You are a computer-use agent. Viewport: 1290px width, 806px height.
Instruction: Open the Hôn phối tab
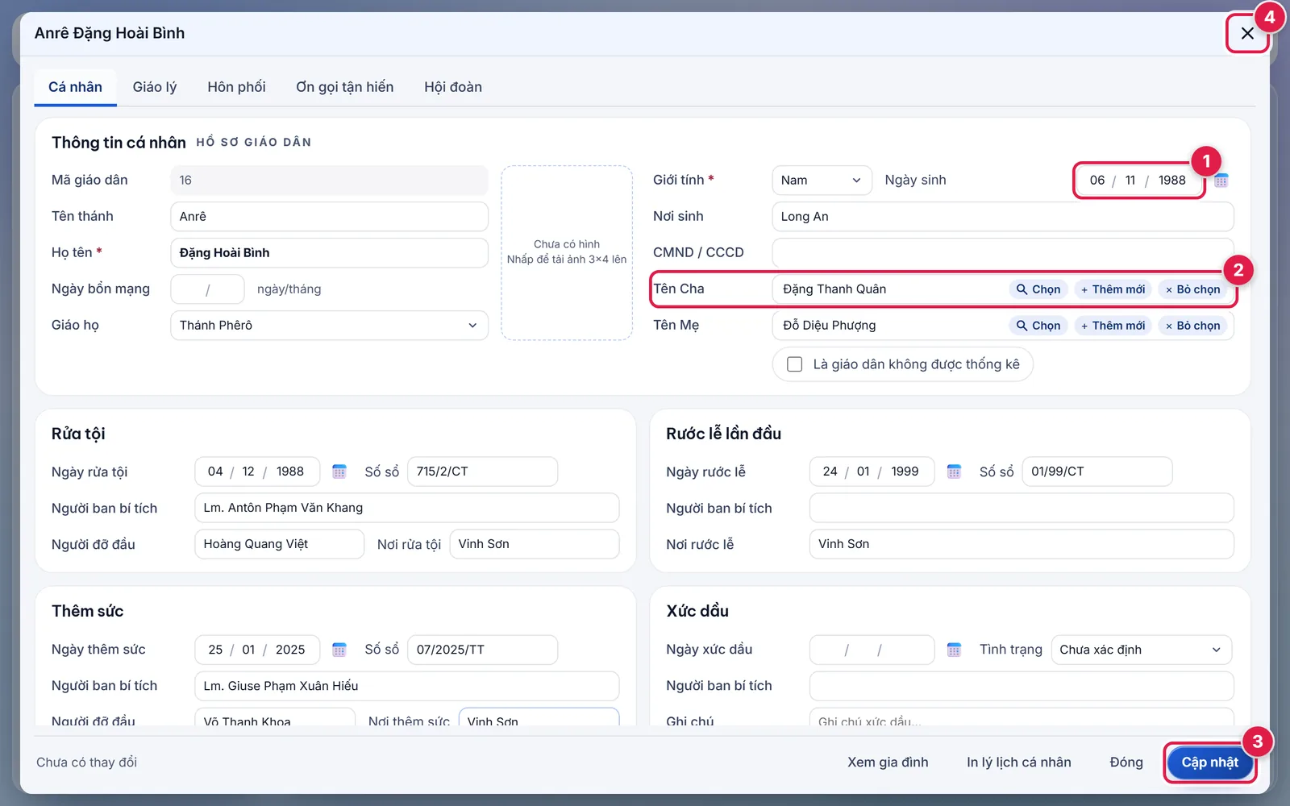(236, 87)
